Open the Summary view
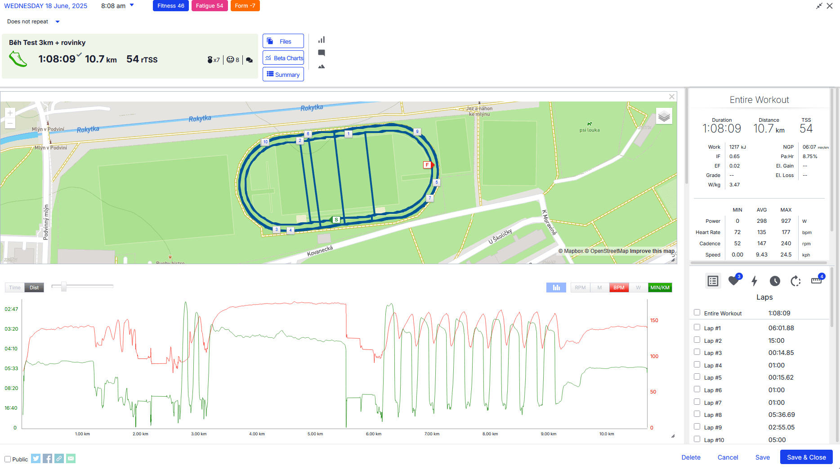The height and width of the screenshot is (469, 840). click(x=283, y=74)
